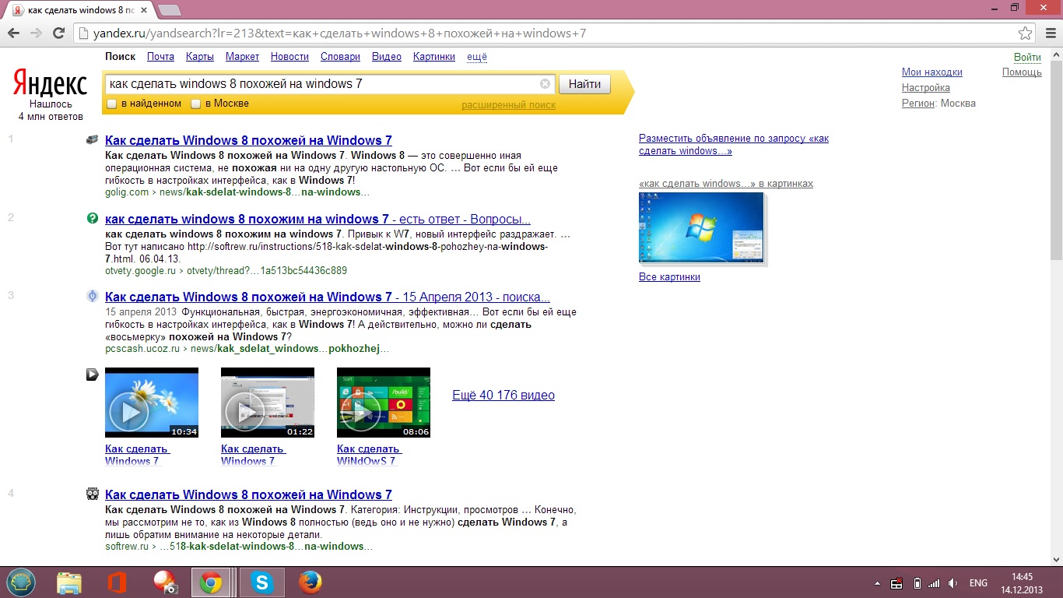Open a new tab with the new-tab button
The width and height of the screenshot is (1063, 598).
[170, 10]
